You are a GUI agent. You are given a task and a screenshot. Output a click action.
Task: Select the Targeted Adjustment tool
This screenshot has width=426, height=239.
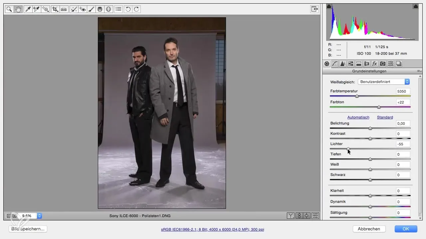(46, 9)
